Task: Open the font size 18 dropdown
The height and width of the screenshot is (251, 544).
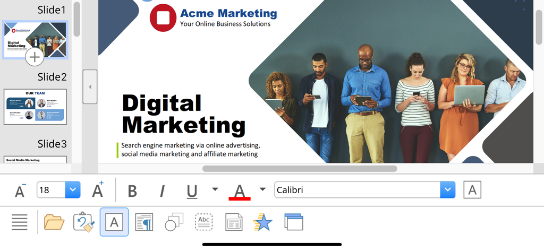Action: tap(73, 190)
